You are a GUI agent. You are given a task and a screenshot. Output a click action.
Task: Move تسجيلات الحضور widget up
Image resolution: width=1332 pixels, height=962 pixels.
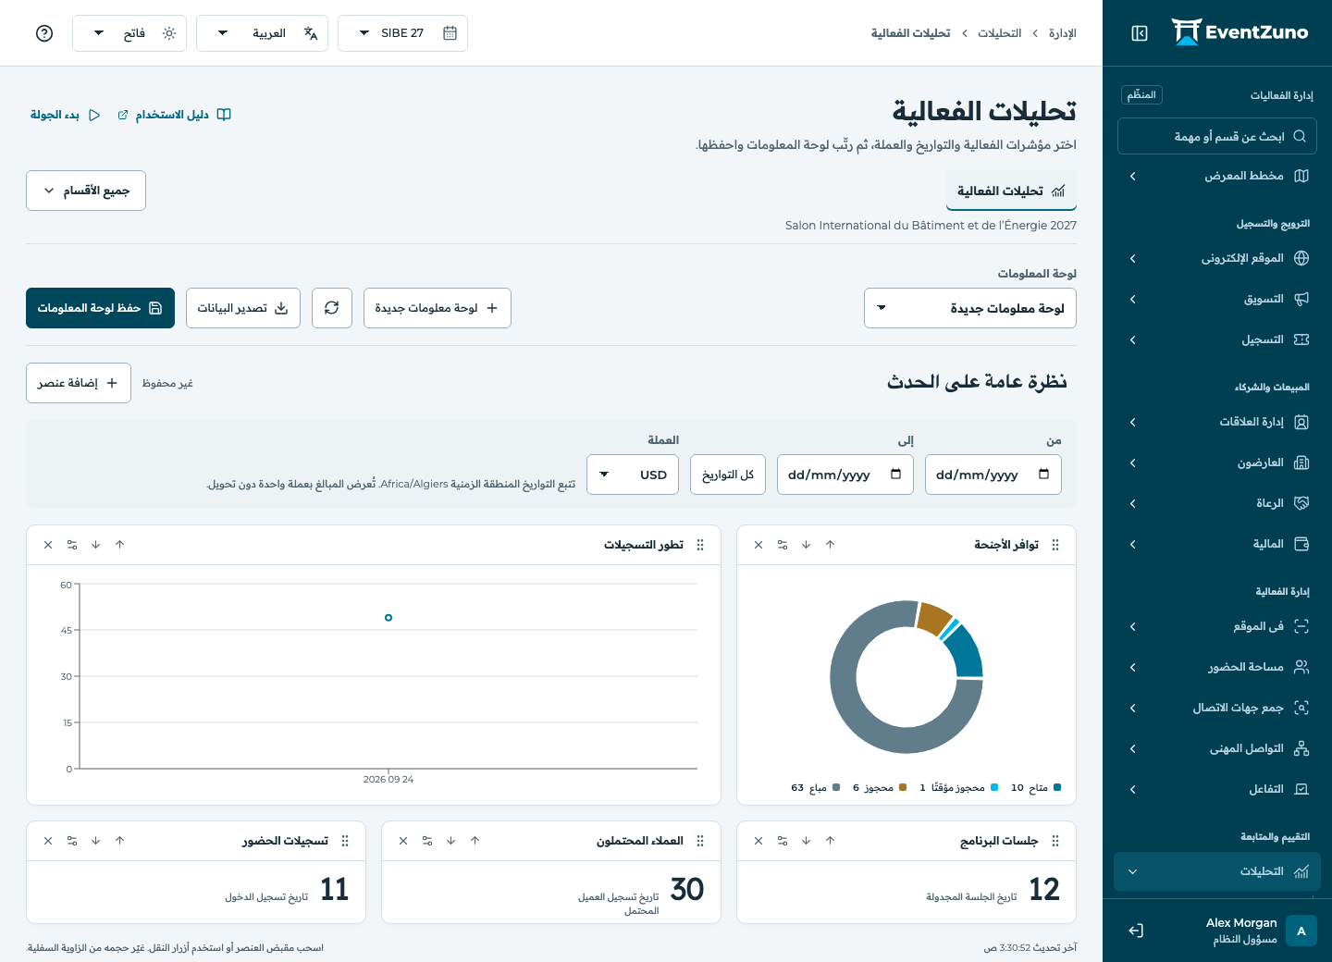[120, 841]
